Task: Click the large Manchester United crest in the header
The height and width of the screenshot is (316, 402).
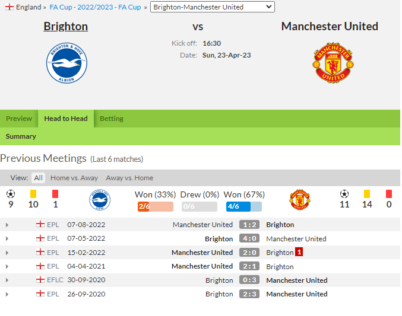Action: point(333,63)
